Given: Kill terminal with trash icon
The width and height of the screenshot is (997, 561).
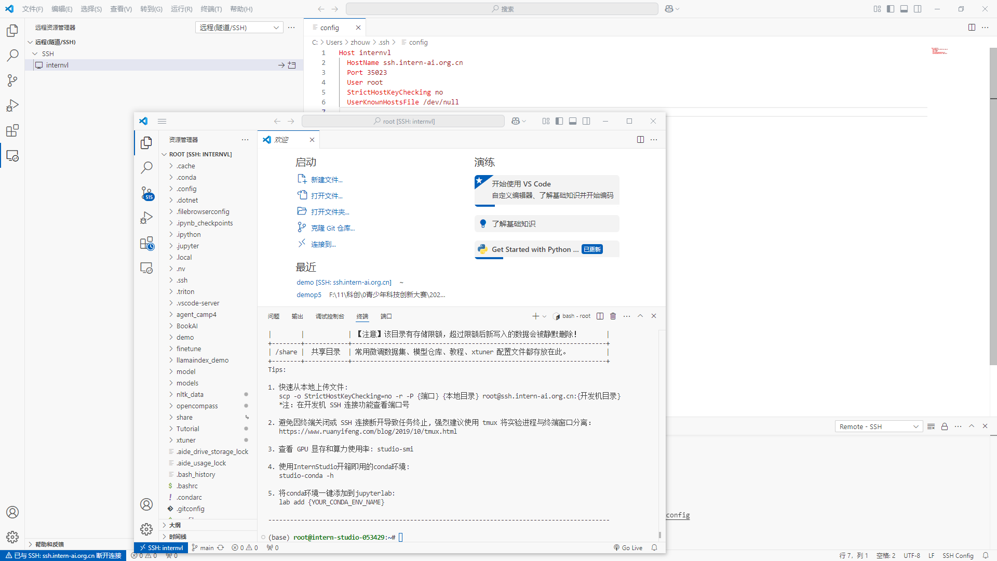Looking at the screenshot, I should point(613,316).
